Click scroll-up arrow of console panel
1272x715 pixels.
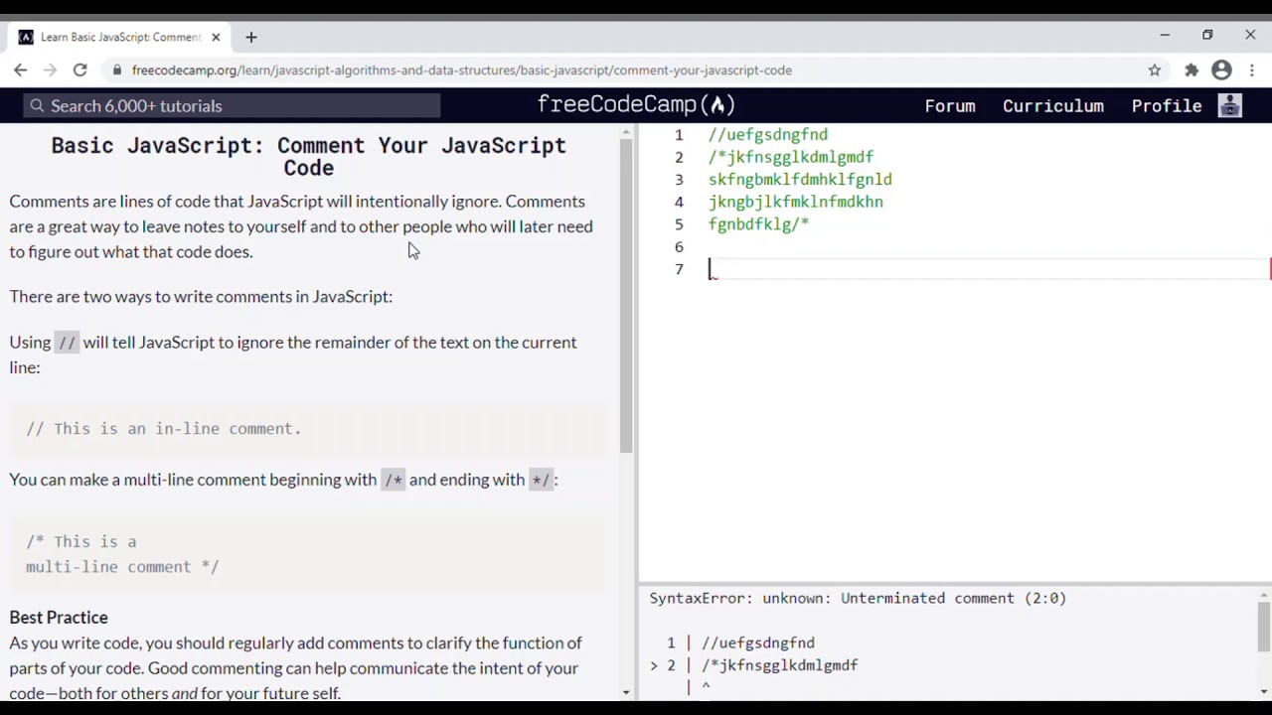1264,596
